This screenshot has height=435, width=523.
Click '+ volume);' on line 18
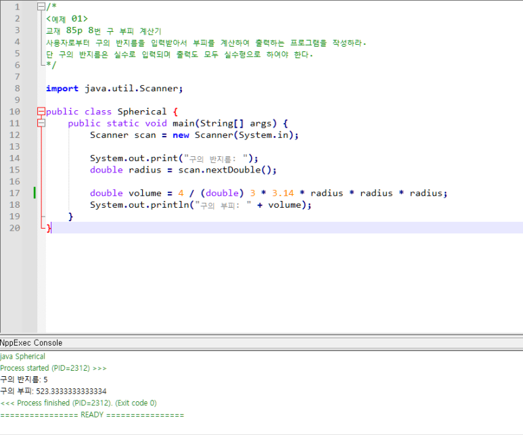pyautogui.click(x=284, y=205)
